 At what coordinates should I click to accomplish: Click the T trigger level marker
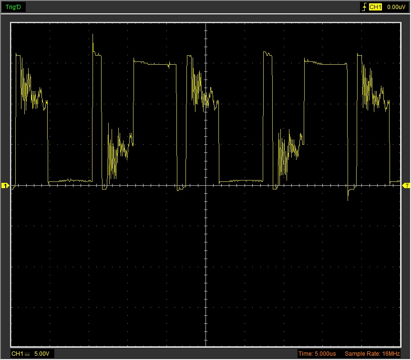(406, 185)
